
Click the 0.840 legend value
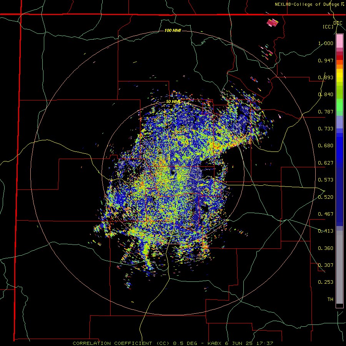326,95
